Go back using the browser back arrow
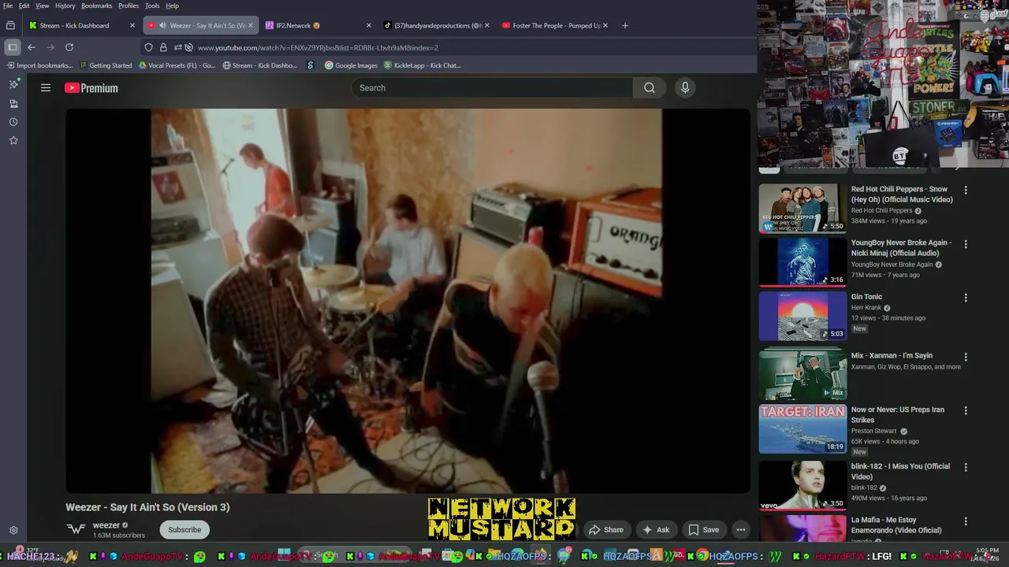 pyautogui.click(x=32, y=47)
